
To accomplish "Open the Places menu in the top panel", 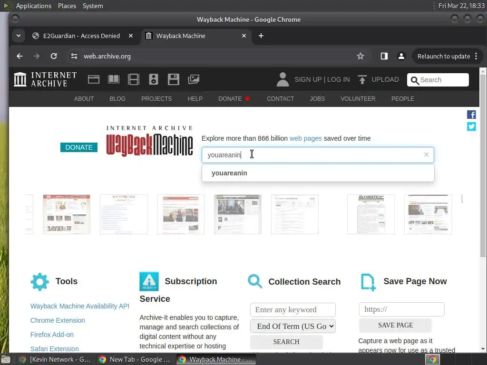I will tap(67, 6).
